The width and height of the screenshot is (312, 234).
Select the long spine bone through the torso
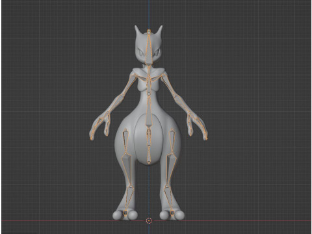click(x=149, y=110)
